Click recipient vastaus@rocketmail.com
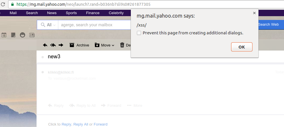Screen dimensions: 284x127 [x=75, y=78]
